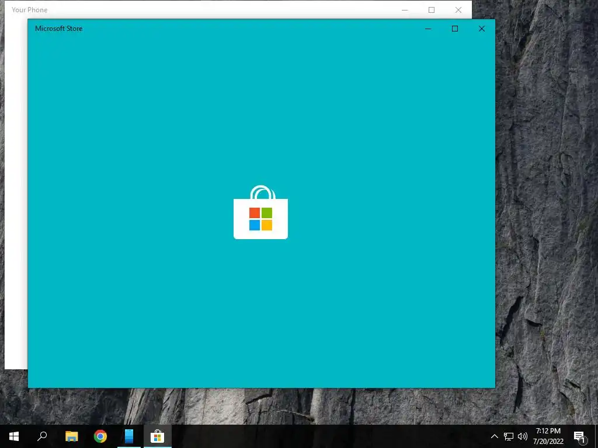Open network status tray icon
598x448 pixels.
[x=509, y=436]
